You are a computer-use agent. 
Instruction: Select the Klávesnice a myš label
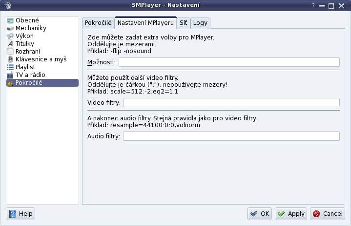(x=41, y=59)
